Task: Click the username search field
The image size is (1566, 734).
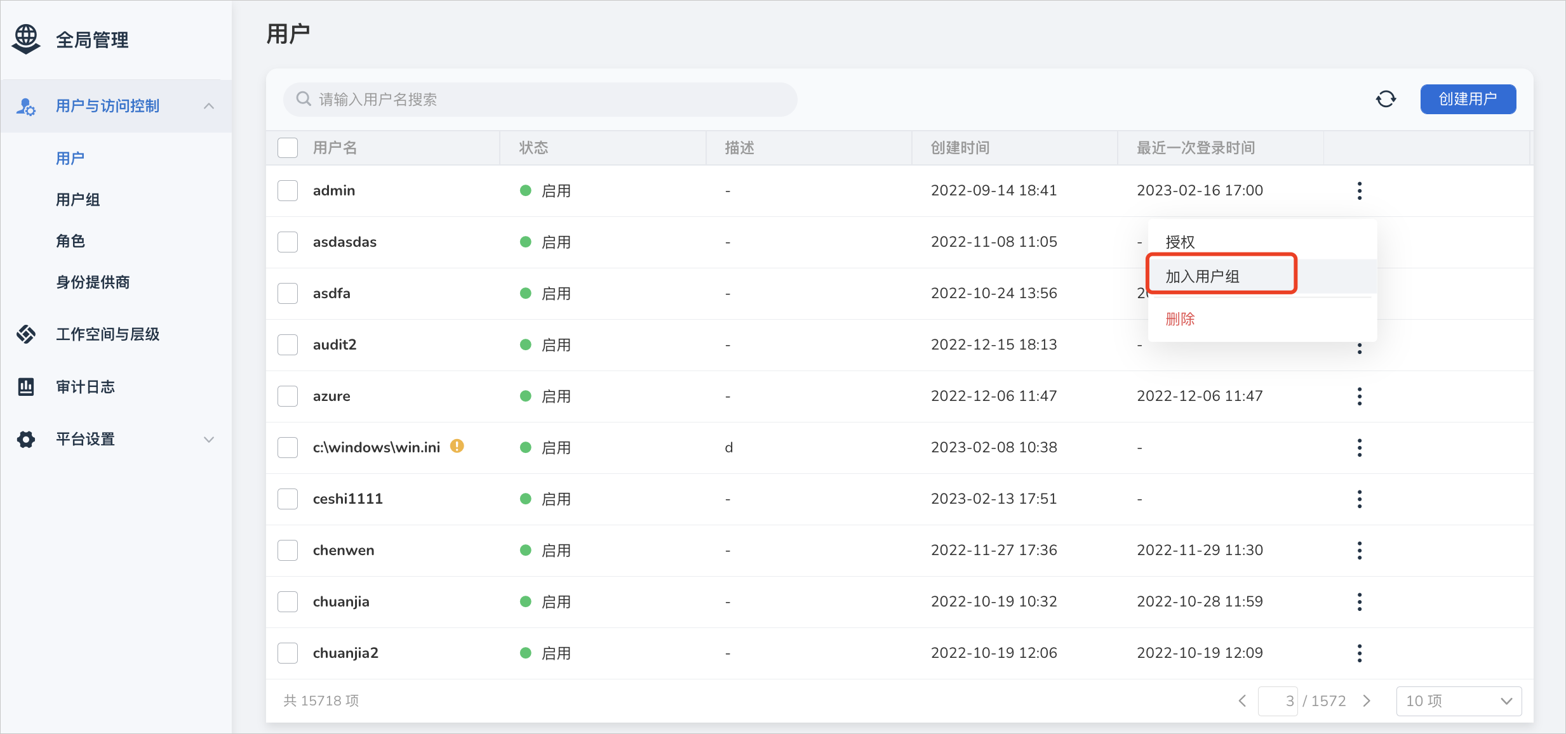Action: [x=540, y=99]
